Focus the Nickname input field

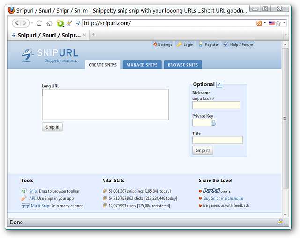point(216,105)
